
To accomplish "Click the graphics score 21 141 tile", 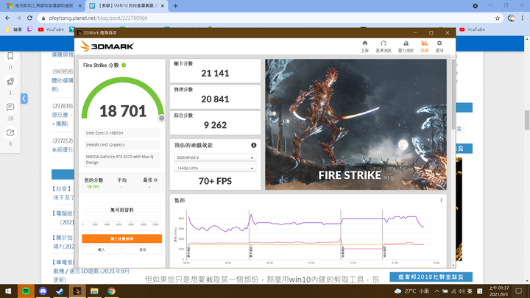I will [x=215, y=71].
